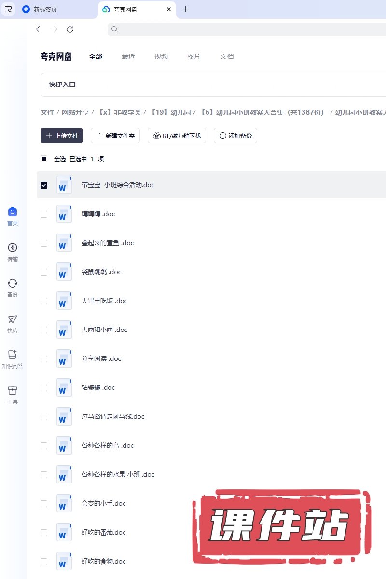Viewport: 386px width, 579px height.
Task: Open the BT/磁力链下载 button
Action: (177, 136)
